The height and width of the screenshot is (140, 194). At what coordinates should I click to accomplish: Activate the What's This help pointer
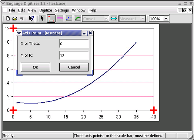[31, 19]
